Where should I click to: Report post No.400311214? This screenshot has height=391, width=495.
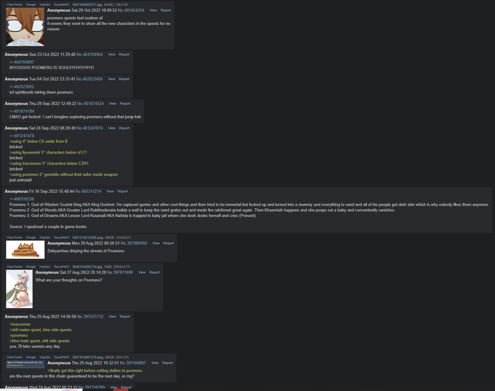point(123,191)
